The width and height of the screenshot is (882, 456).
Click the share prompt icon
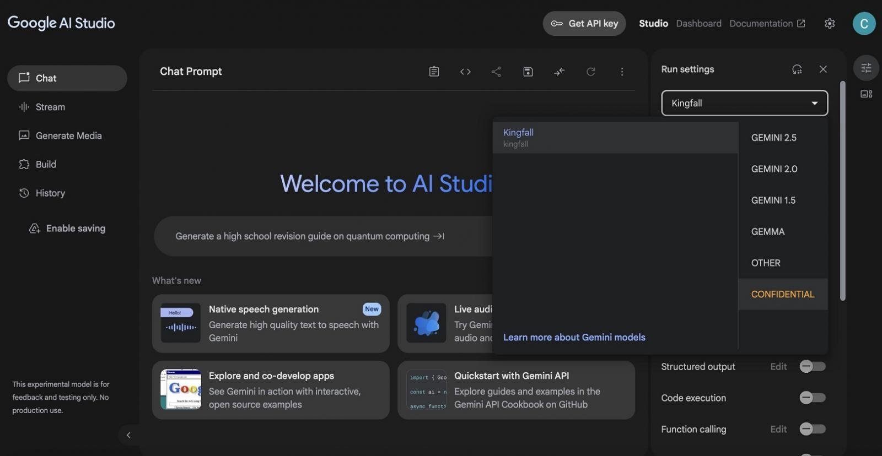click(496, 72)
